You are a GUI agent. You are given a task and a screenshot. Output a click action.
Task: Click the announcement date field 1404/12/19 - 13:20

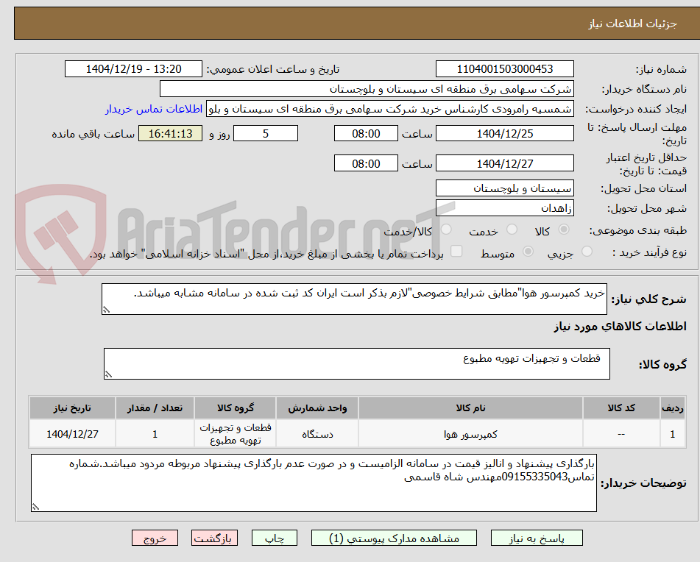(x=133, y=69)
